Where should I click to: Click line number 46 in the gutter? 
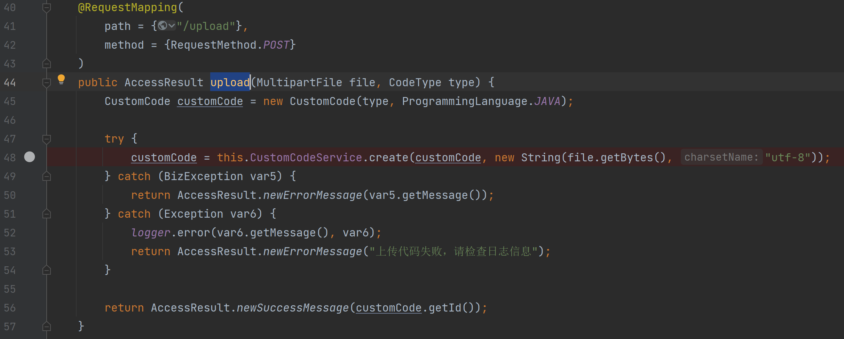10,120
